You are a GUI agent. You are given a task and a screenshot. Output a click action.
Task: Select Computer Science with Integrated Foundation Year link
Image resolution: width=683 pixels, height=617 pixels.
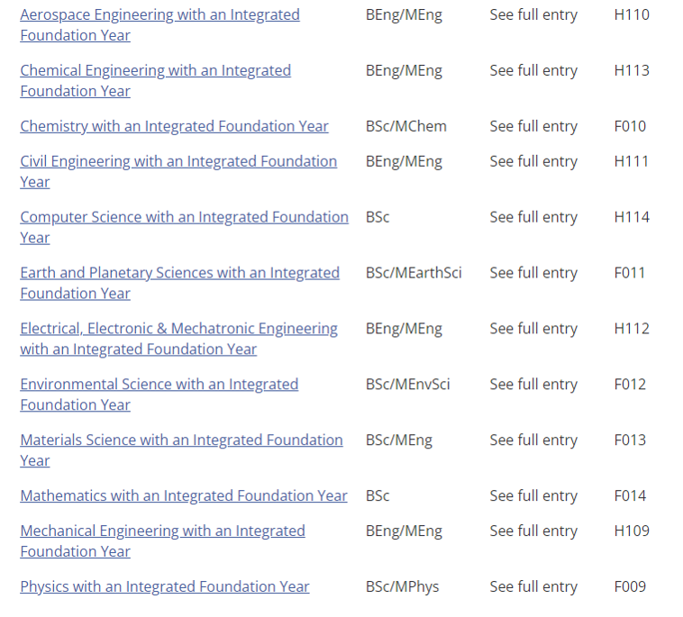coord(184,227)
